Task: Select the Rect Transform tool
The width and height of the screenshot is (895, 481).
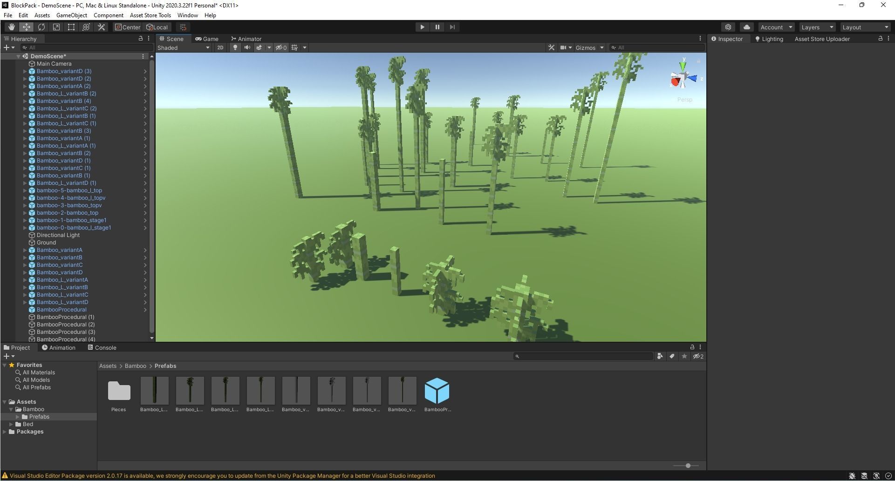Action: (71, 27)
